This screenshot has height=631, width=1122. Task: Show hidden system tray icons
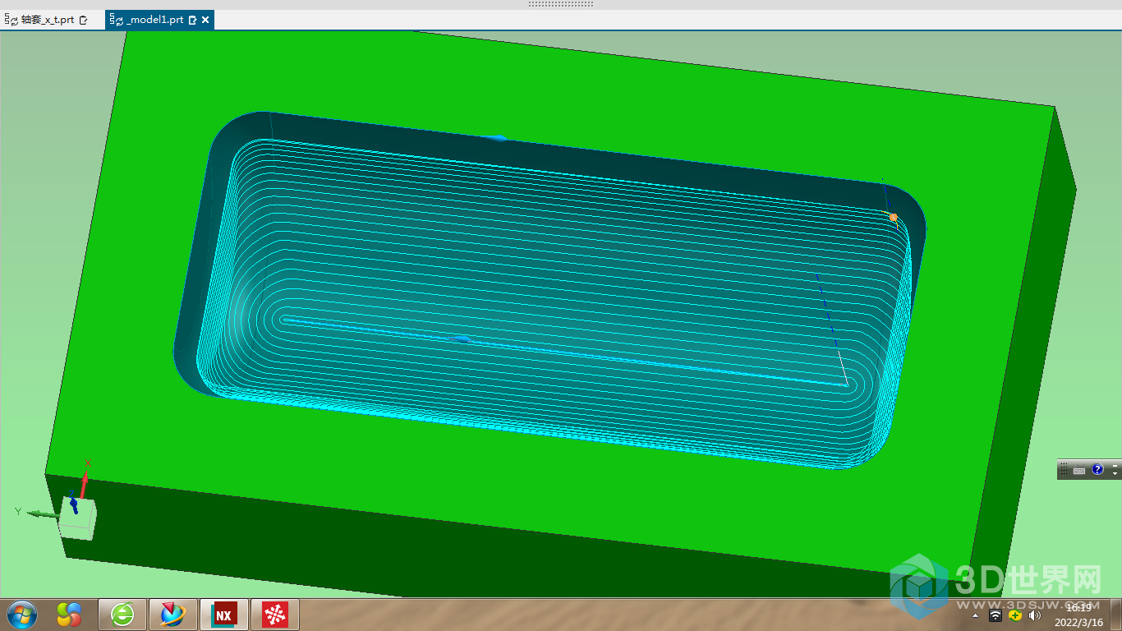[975, 615]
